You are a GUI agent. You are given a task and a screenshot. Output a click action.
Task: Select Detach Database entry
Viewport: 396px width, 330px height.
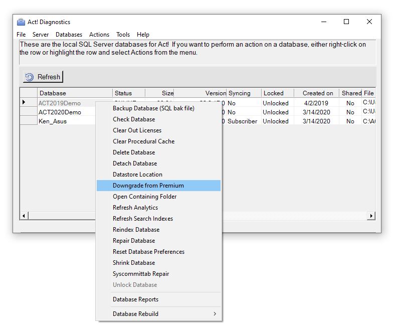(158, 163)
